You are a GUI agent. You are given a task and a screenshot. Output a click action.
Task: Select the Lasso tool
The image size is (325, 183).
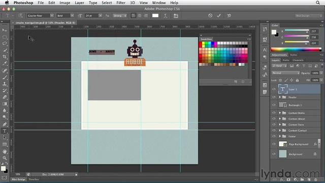coord(5,44)
